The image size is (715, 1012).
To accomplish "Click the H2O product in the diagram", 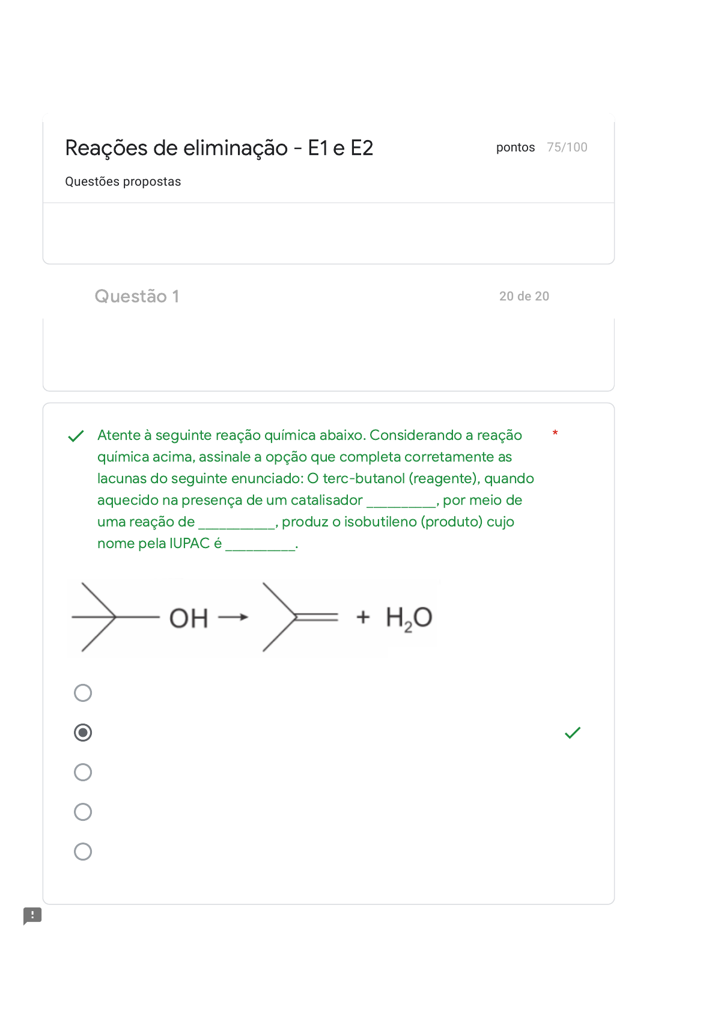I will [x=409, y=618].
